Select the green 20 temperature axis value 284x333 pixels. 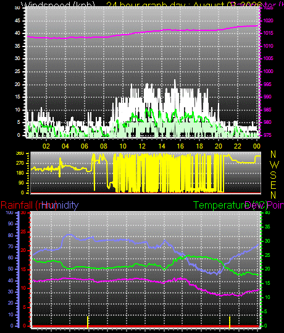[x=267, y=269]
